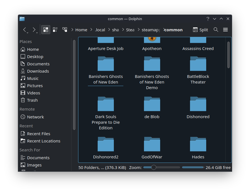The width and height of the screenshot is (250, 193).
Task: Select Images under Search For
Action: (x=45, y=165)
